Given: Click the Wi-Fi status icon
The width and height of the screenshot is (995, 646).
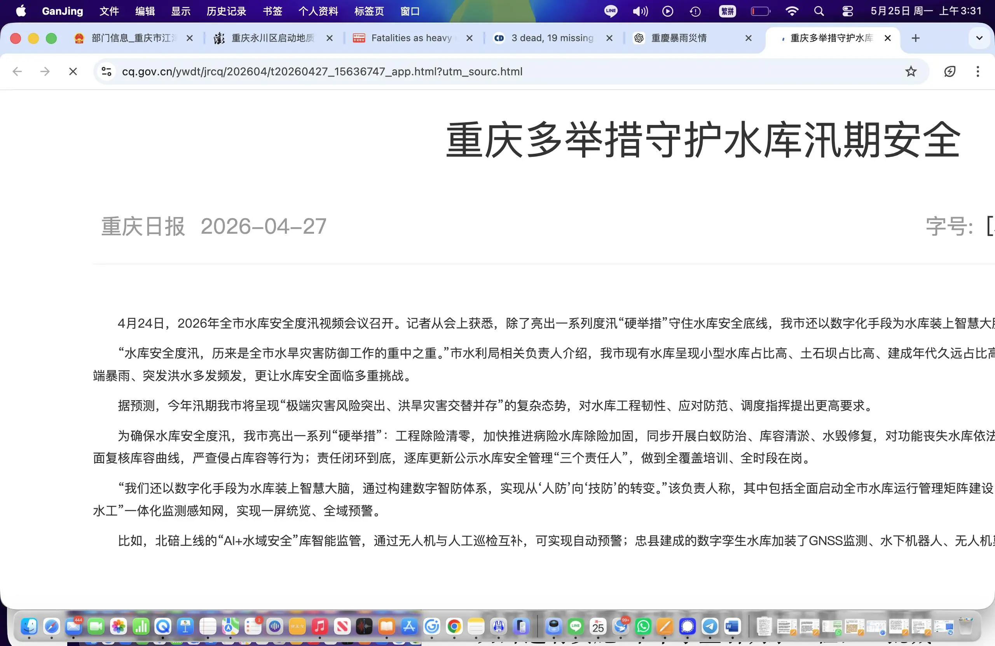Looking at the screenshot, I should (x=791, y=11).
